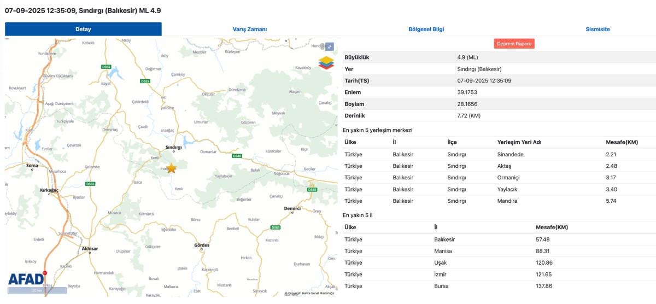Click the earthquake epicenter star marker
Image resolution: width=656 pixels, height=304 pixels.
pyautogui.click(x=172, y=168)
